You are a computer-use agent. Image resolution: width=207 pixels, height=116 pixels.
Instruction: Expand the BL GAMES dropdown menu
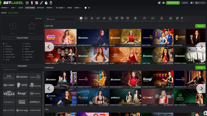(60, 8)
